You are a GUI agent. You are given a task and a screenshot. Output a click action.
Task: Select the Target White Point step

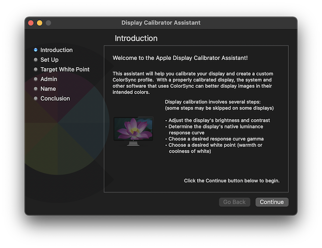tap(65, 70)
